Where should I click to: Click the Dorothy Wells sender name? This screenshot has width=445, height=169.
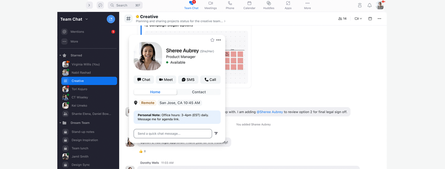(150, 162)
